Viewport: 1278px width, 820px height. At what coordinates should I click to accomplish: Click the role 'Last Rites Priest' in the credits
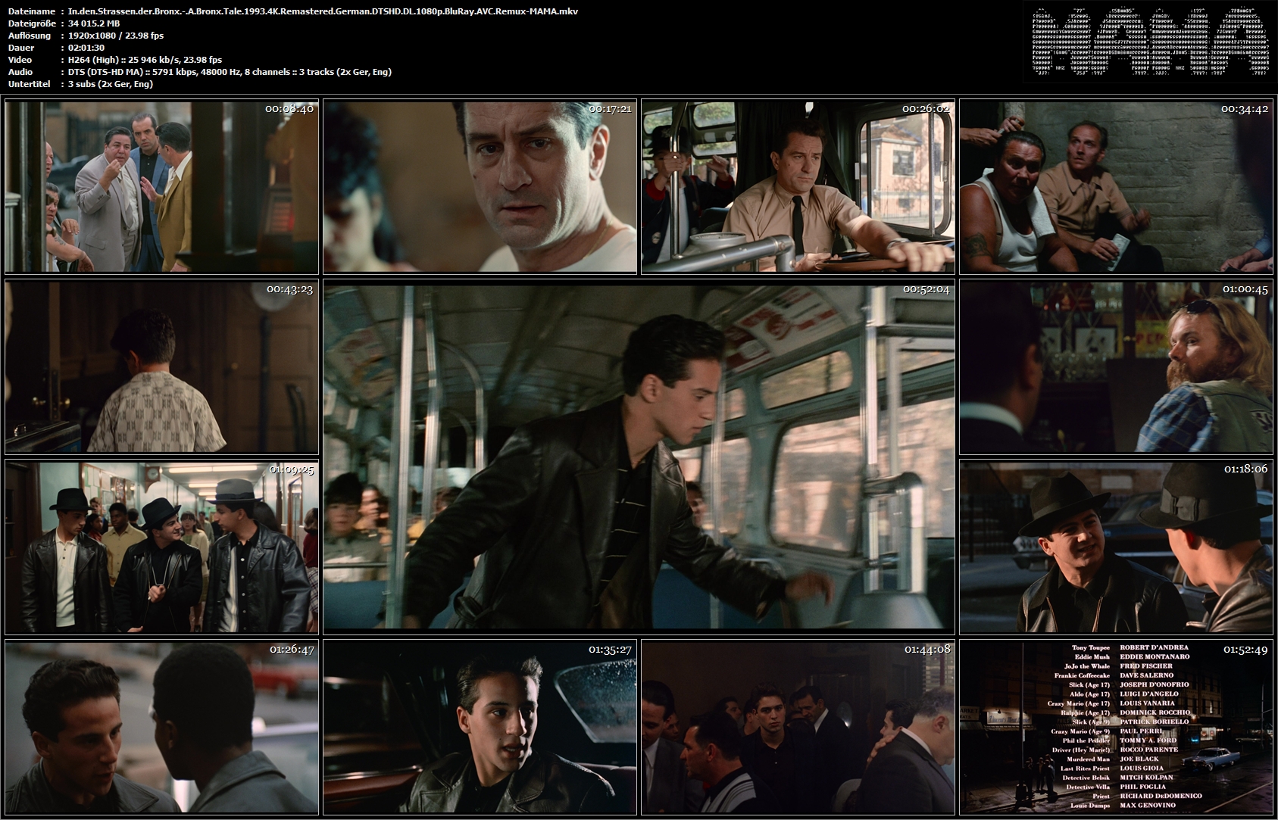click(x=1086, y=768)
